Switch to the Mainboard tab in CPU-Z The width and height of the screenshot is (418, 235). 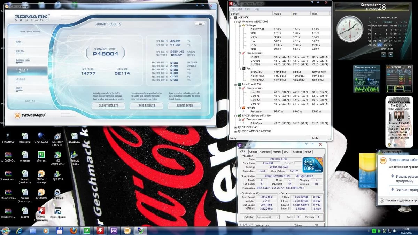(x=265, y=152)
